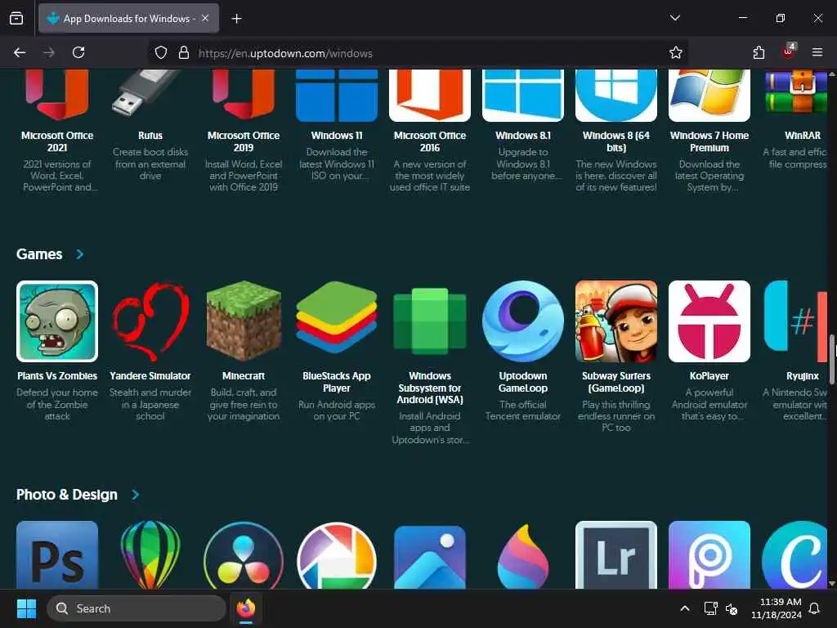The image size is (837, 628).
Task: Open the Firefox View button
Action: tap(16, 18)
